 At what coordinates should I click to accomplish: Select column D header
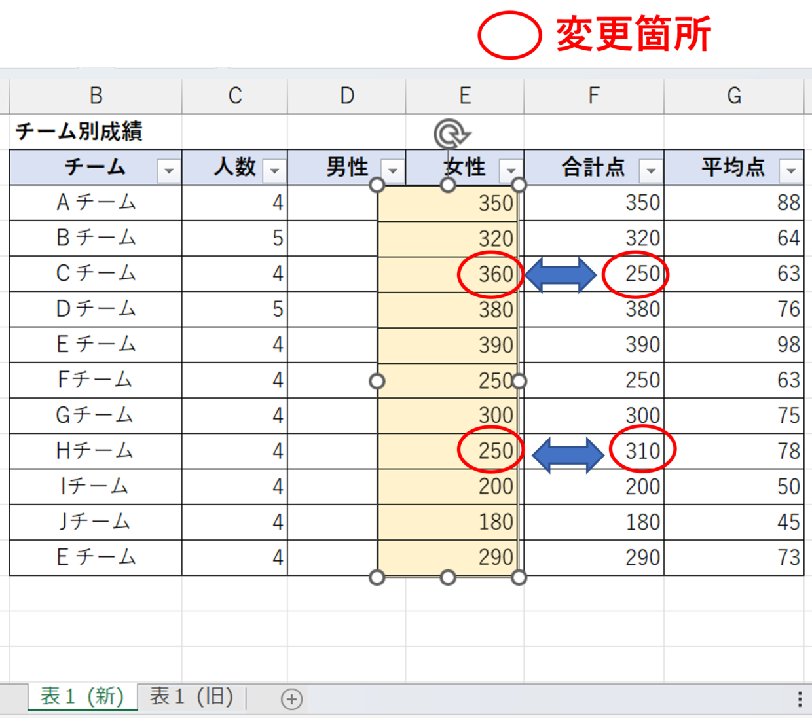click(x=346, y=96)
